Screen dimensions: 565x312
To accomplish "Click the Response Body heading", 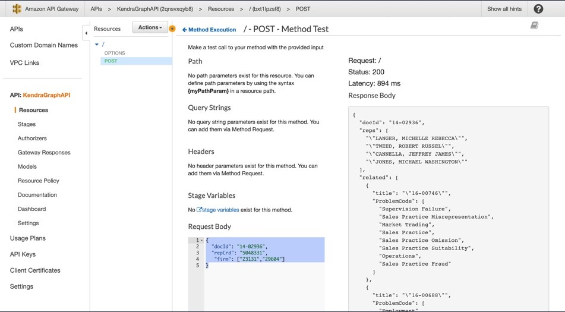I will coord(372,96).
